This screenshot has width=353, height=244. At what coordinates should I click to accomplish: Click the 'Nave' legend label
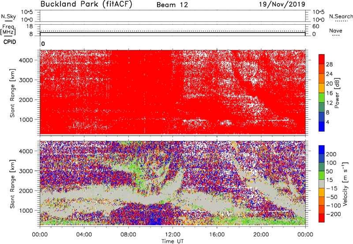point(336,30)
